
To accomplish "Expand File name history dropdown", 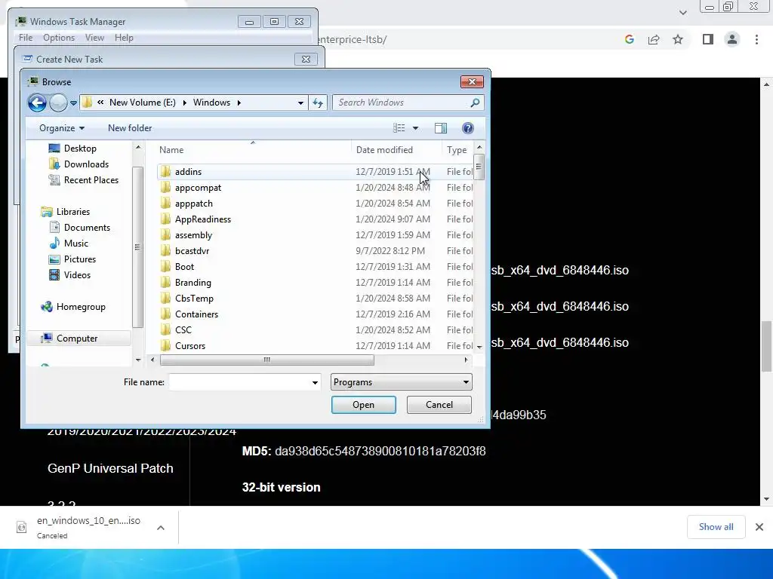I will [x=315, y=382].
